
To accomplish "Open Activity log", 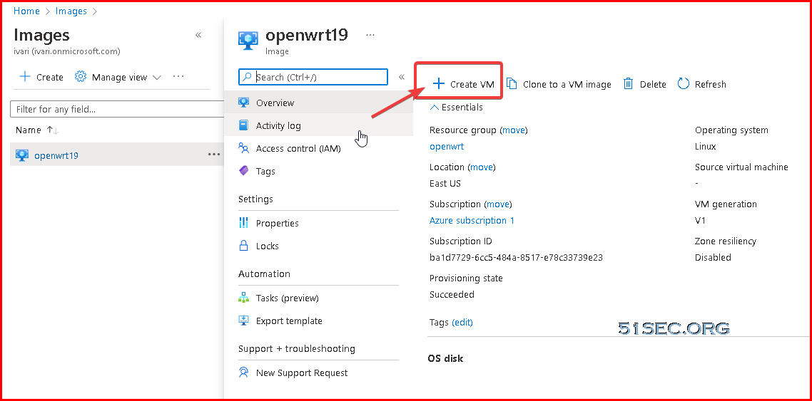I will tap(318, 125).
